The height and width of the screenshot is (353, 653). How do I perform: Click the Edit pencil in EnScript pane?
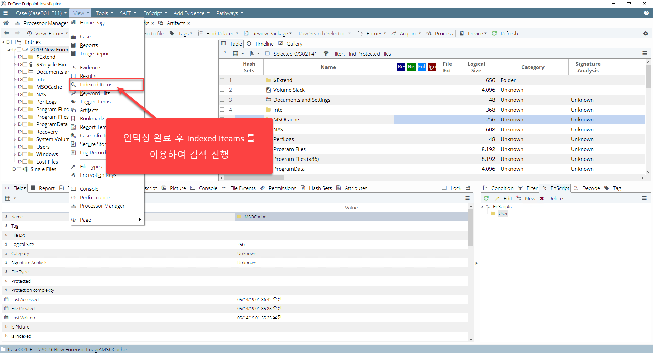[497, 198]
